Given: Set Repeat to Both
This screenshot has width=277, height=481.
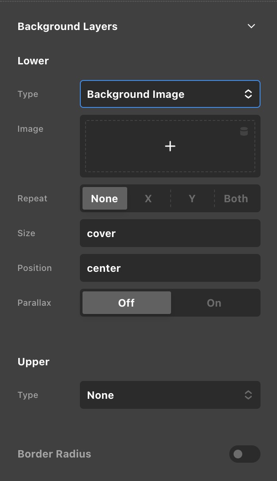Looking at the screenshot, I should (236, 198).
